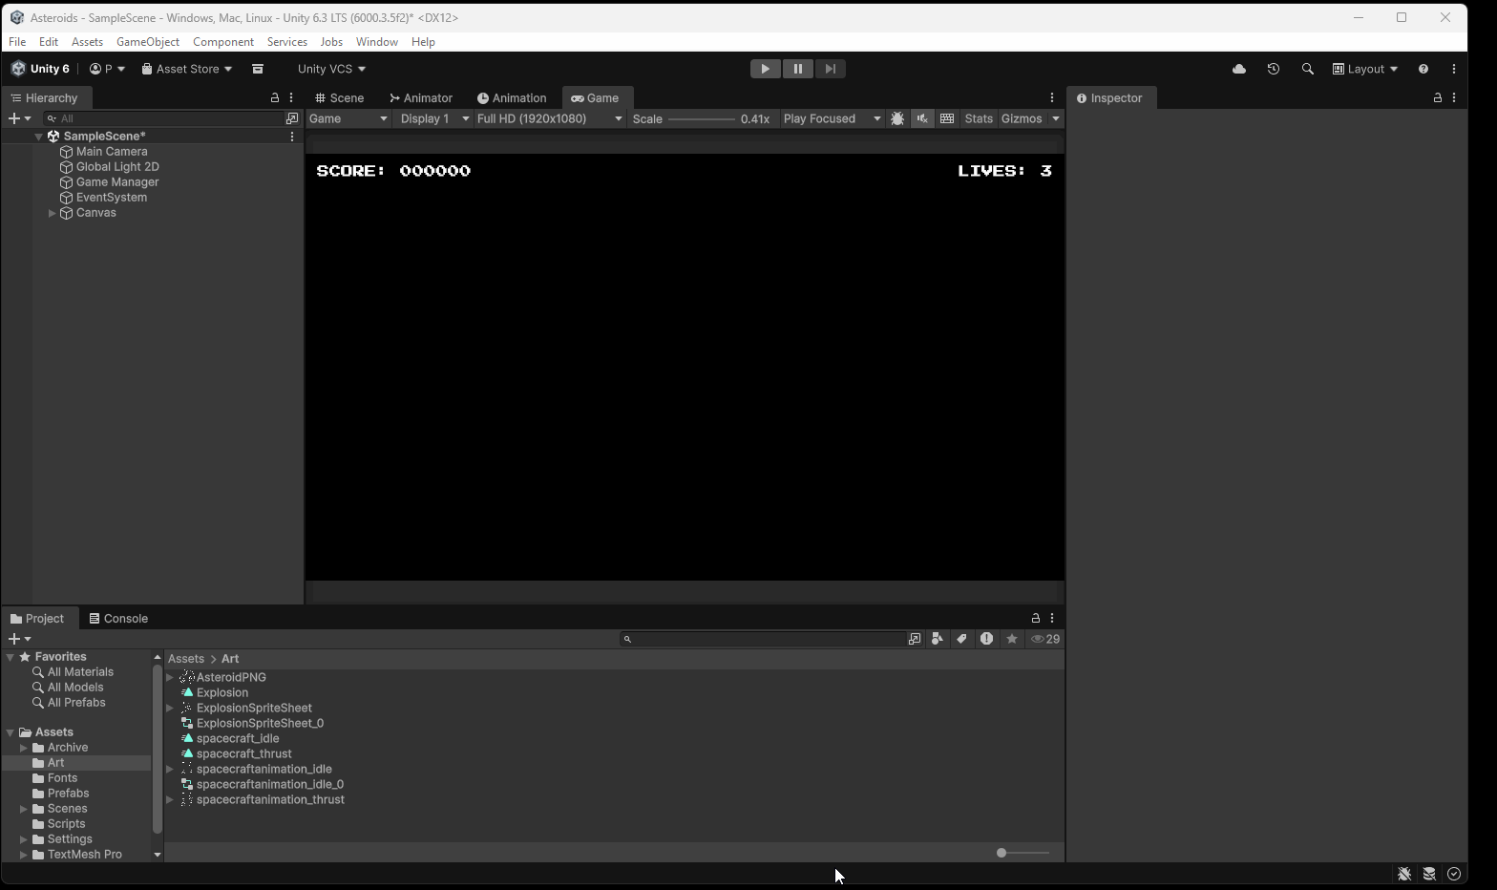Viewport: 1497px width, 890px height.
Task: Open the Layout dropdown
Action: (1365, 69)
